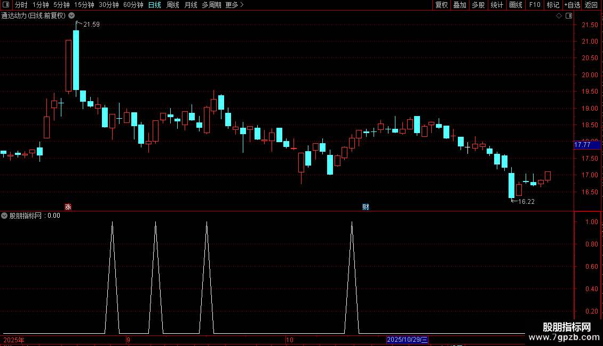The image size is (603, 346).
Task: Select the 1分钟 period
Action: (41, 5)
